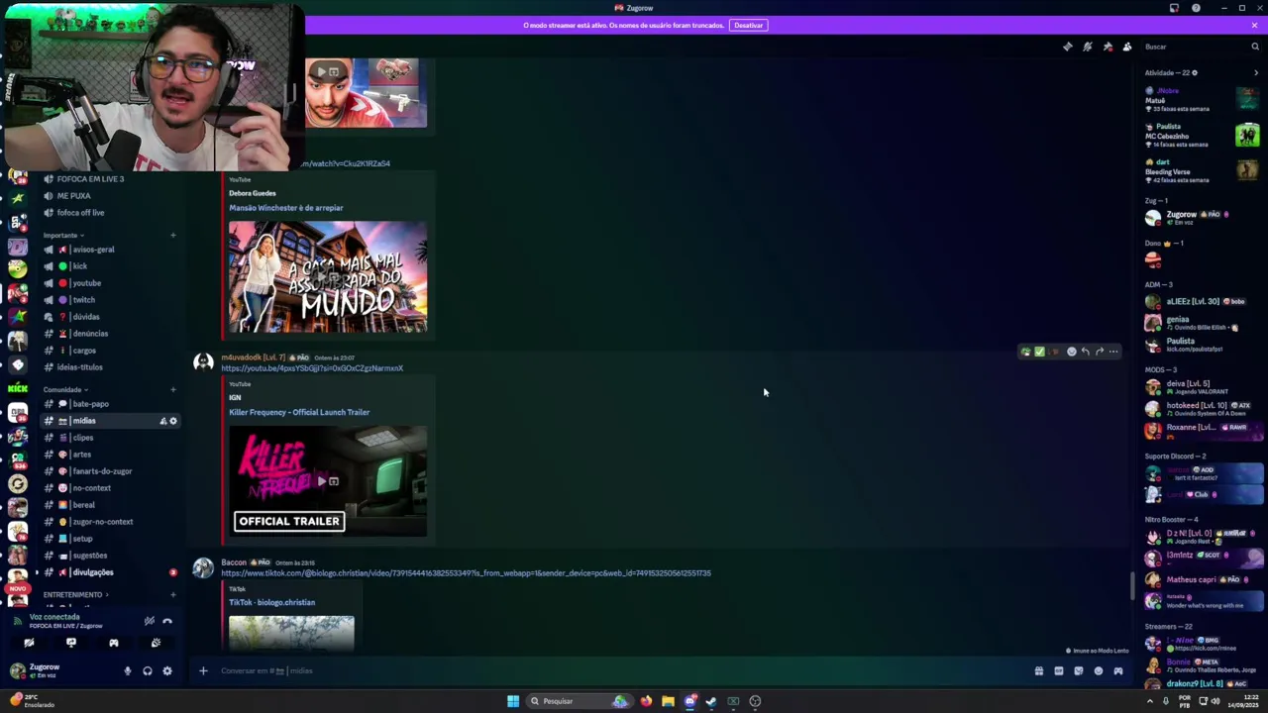Open emoji picker in message bar
The height and width of the screenshot is (713, 1268).
pos(1098,671)
